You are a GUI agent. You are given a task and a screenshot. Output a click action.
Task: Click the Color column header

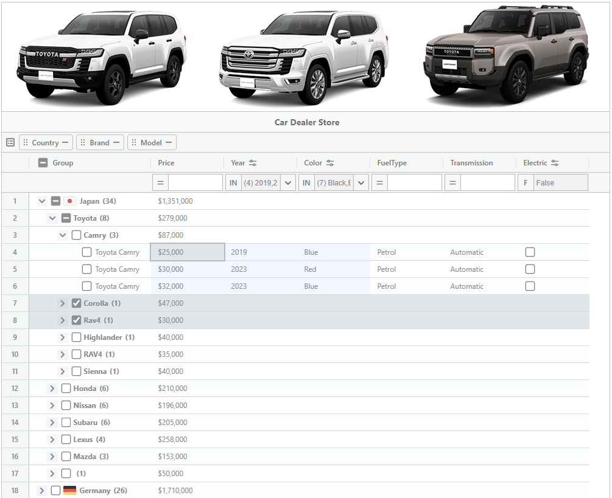313,163
